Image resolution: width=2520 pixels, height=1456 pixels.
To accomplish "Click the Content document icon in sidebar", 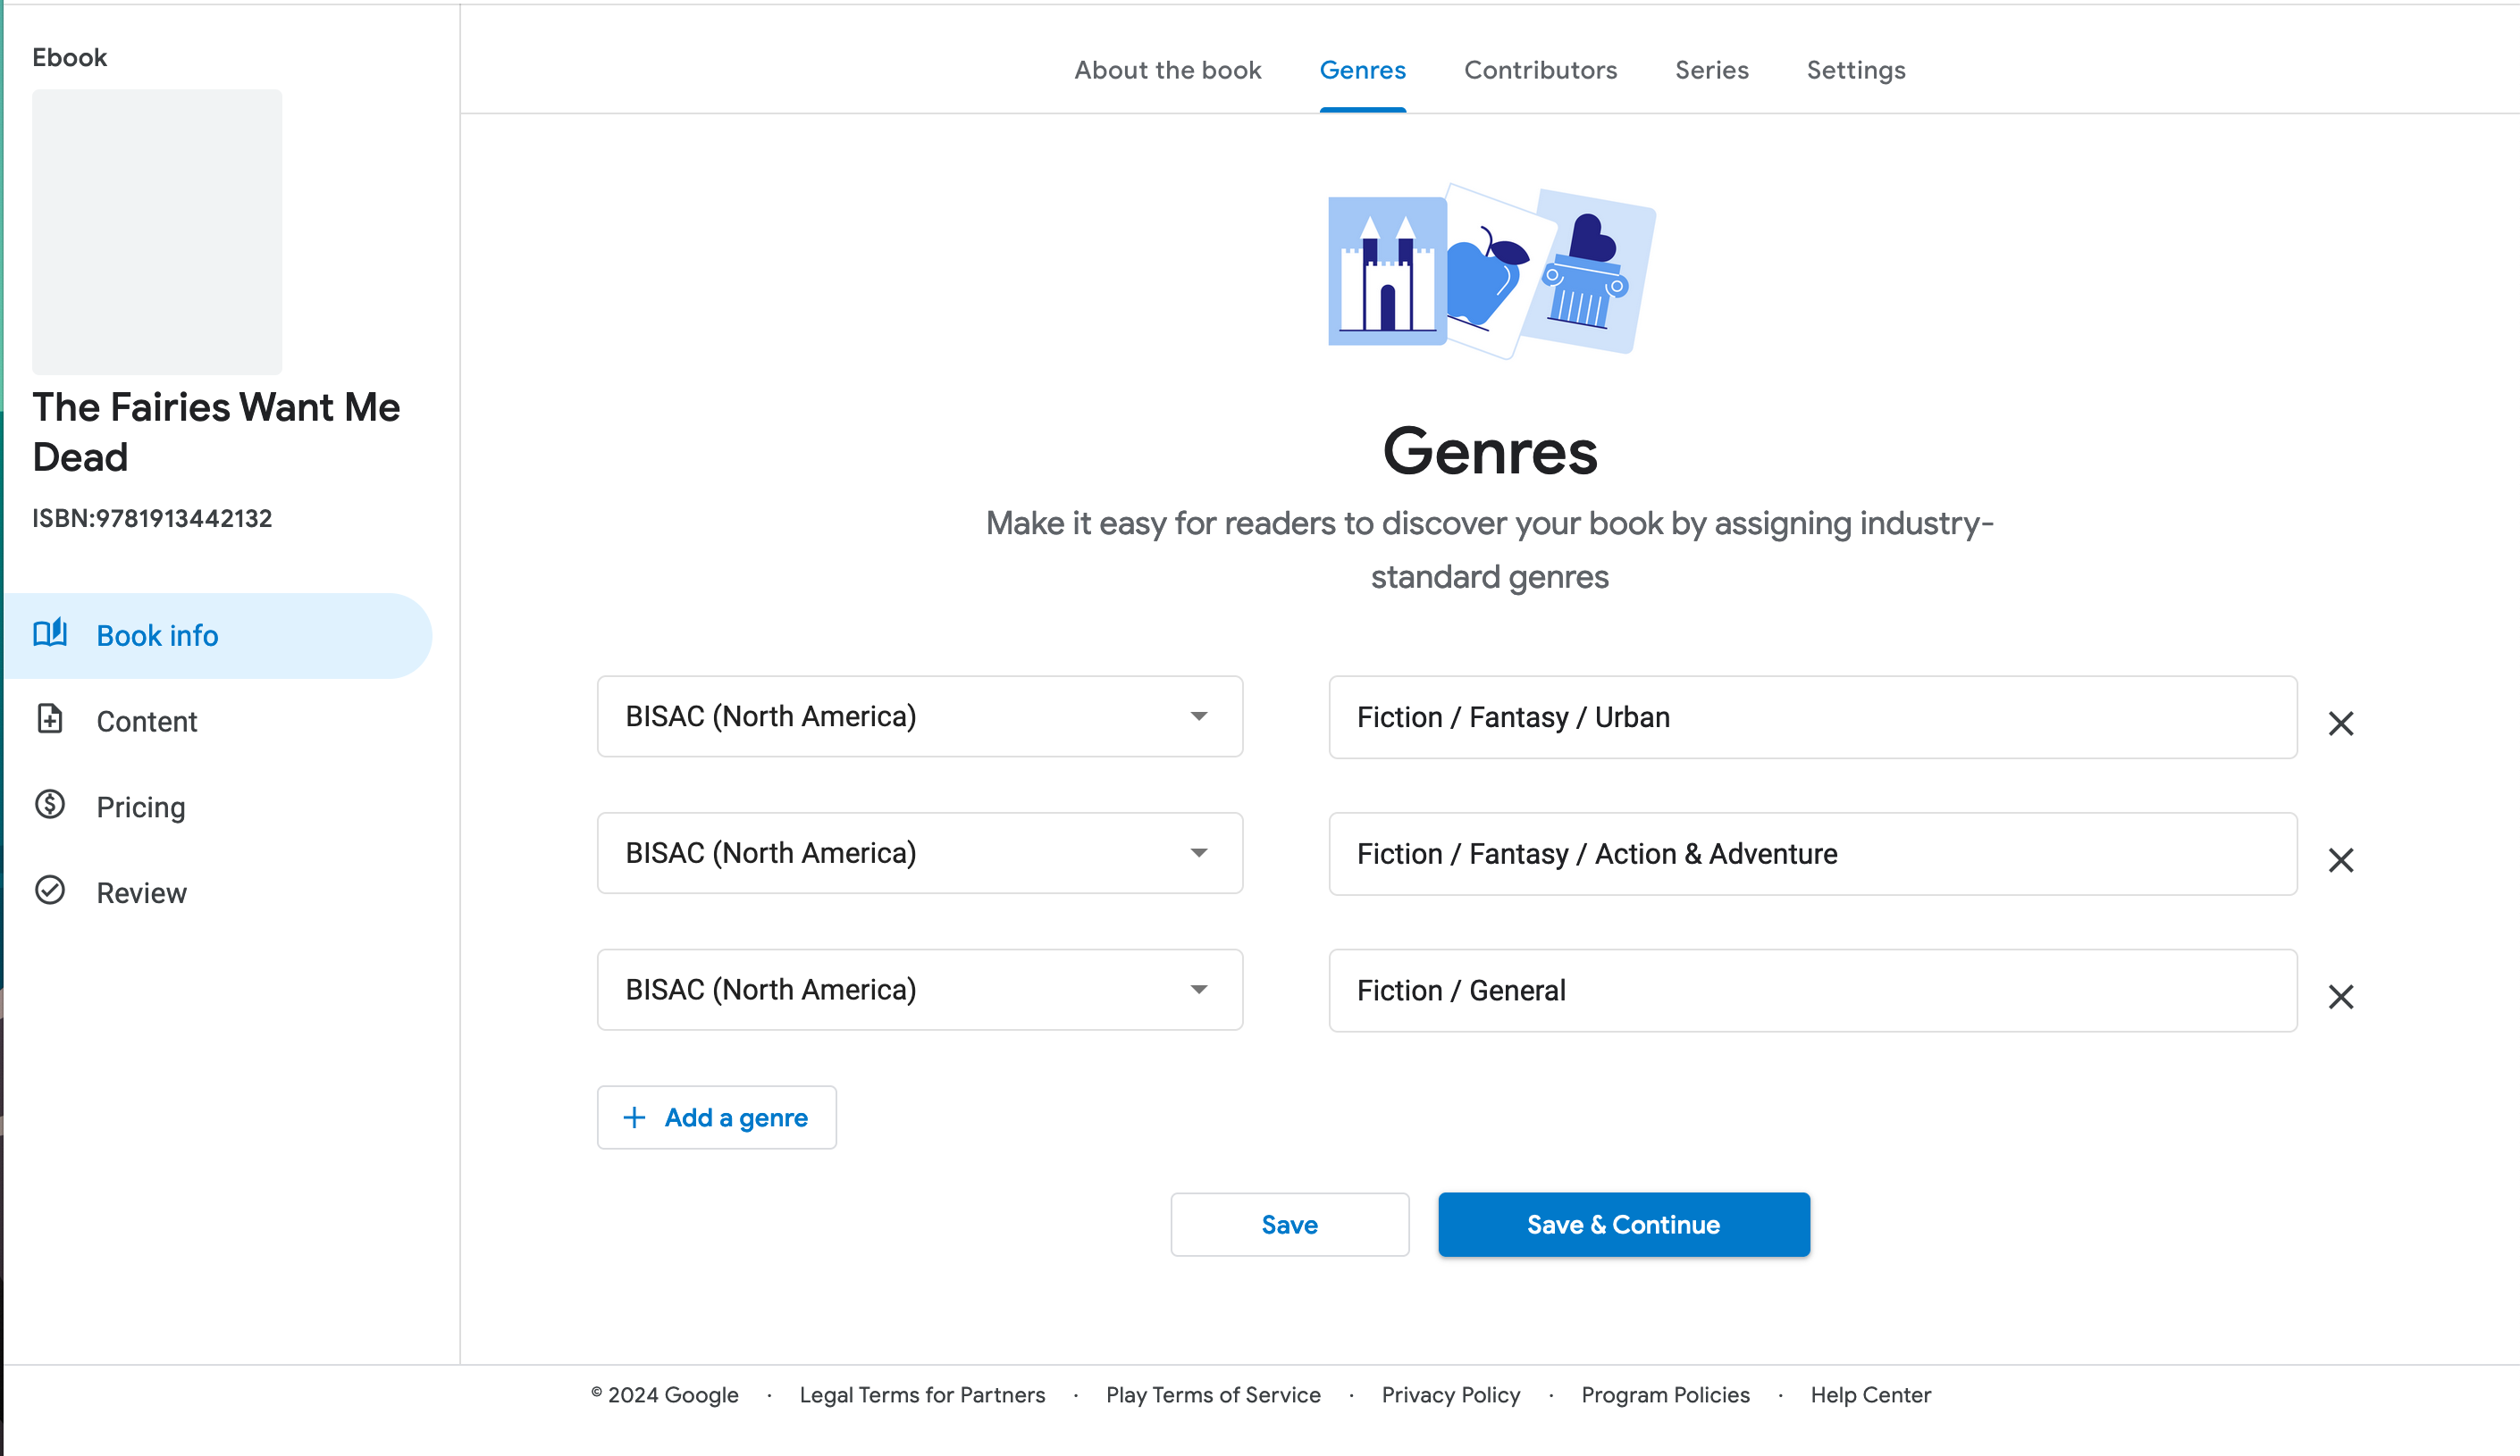I will [50, 719].
